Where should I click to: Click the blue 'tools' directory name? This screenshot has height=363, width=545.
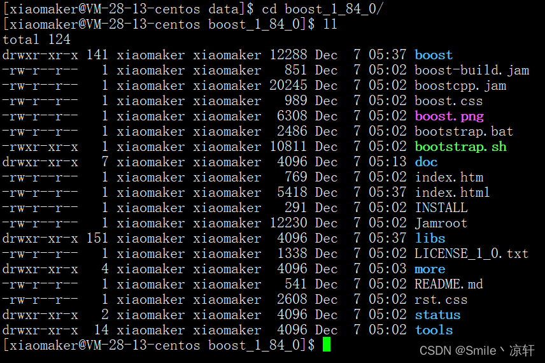(x=434, y=331)
